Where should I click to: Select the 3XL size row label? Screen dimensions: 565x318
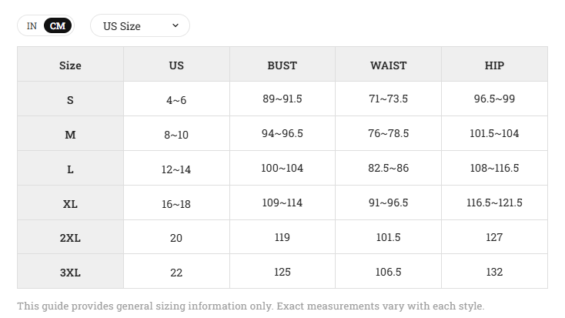point(70,273)
